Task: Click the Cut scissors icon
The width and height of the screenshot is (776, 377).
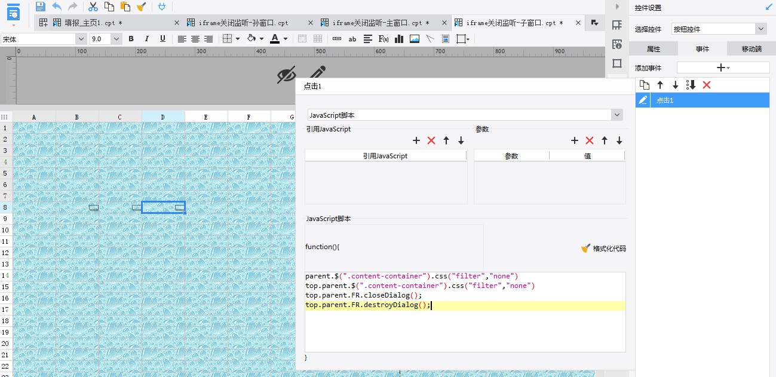Action: tap(93, 7)
